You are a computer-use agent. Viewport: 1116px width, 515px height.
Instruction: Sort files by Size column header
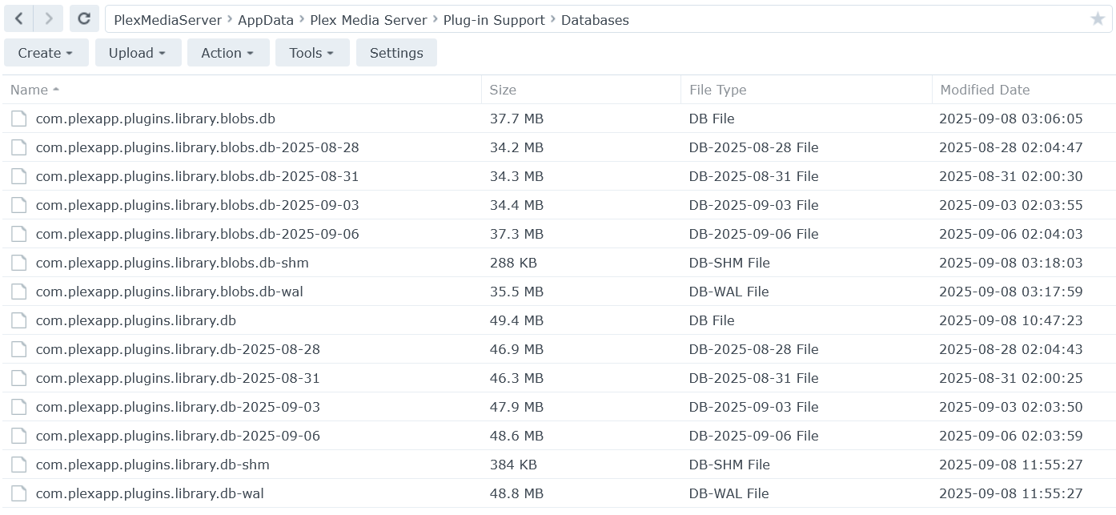[503, 90]
